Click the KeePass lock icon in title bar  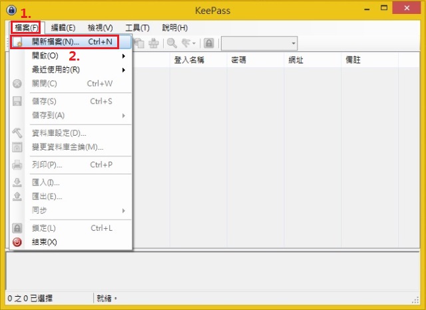pos(11,11)
